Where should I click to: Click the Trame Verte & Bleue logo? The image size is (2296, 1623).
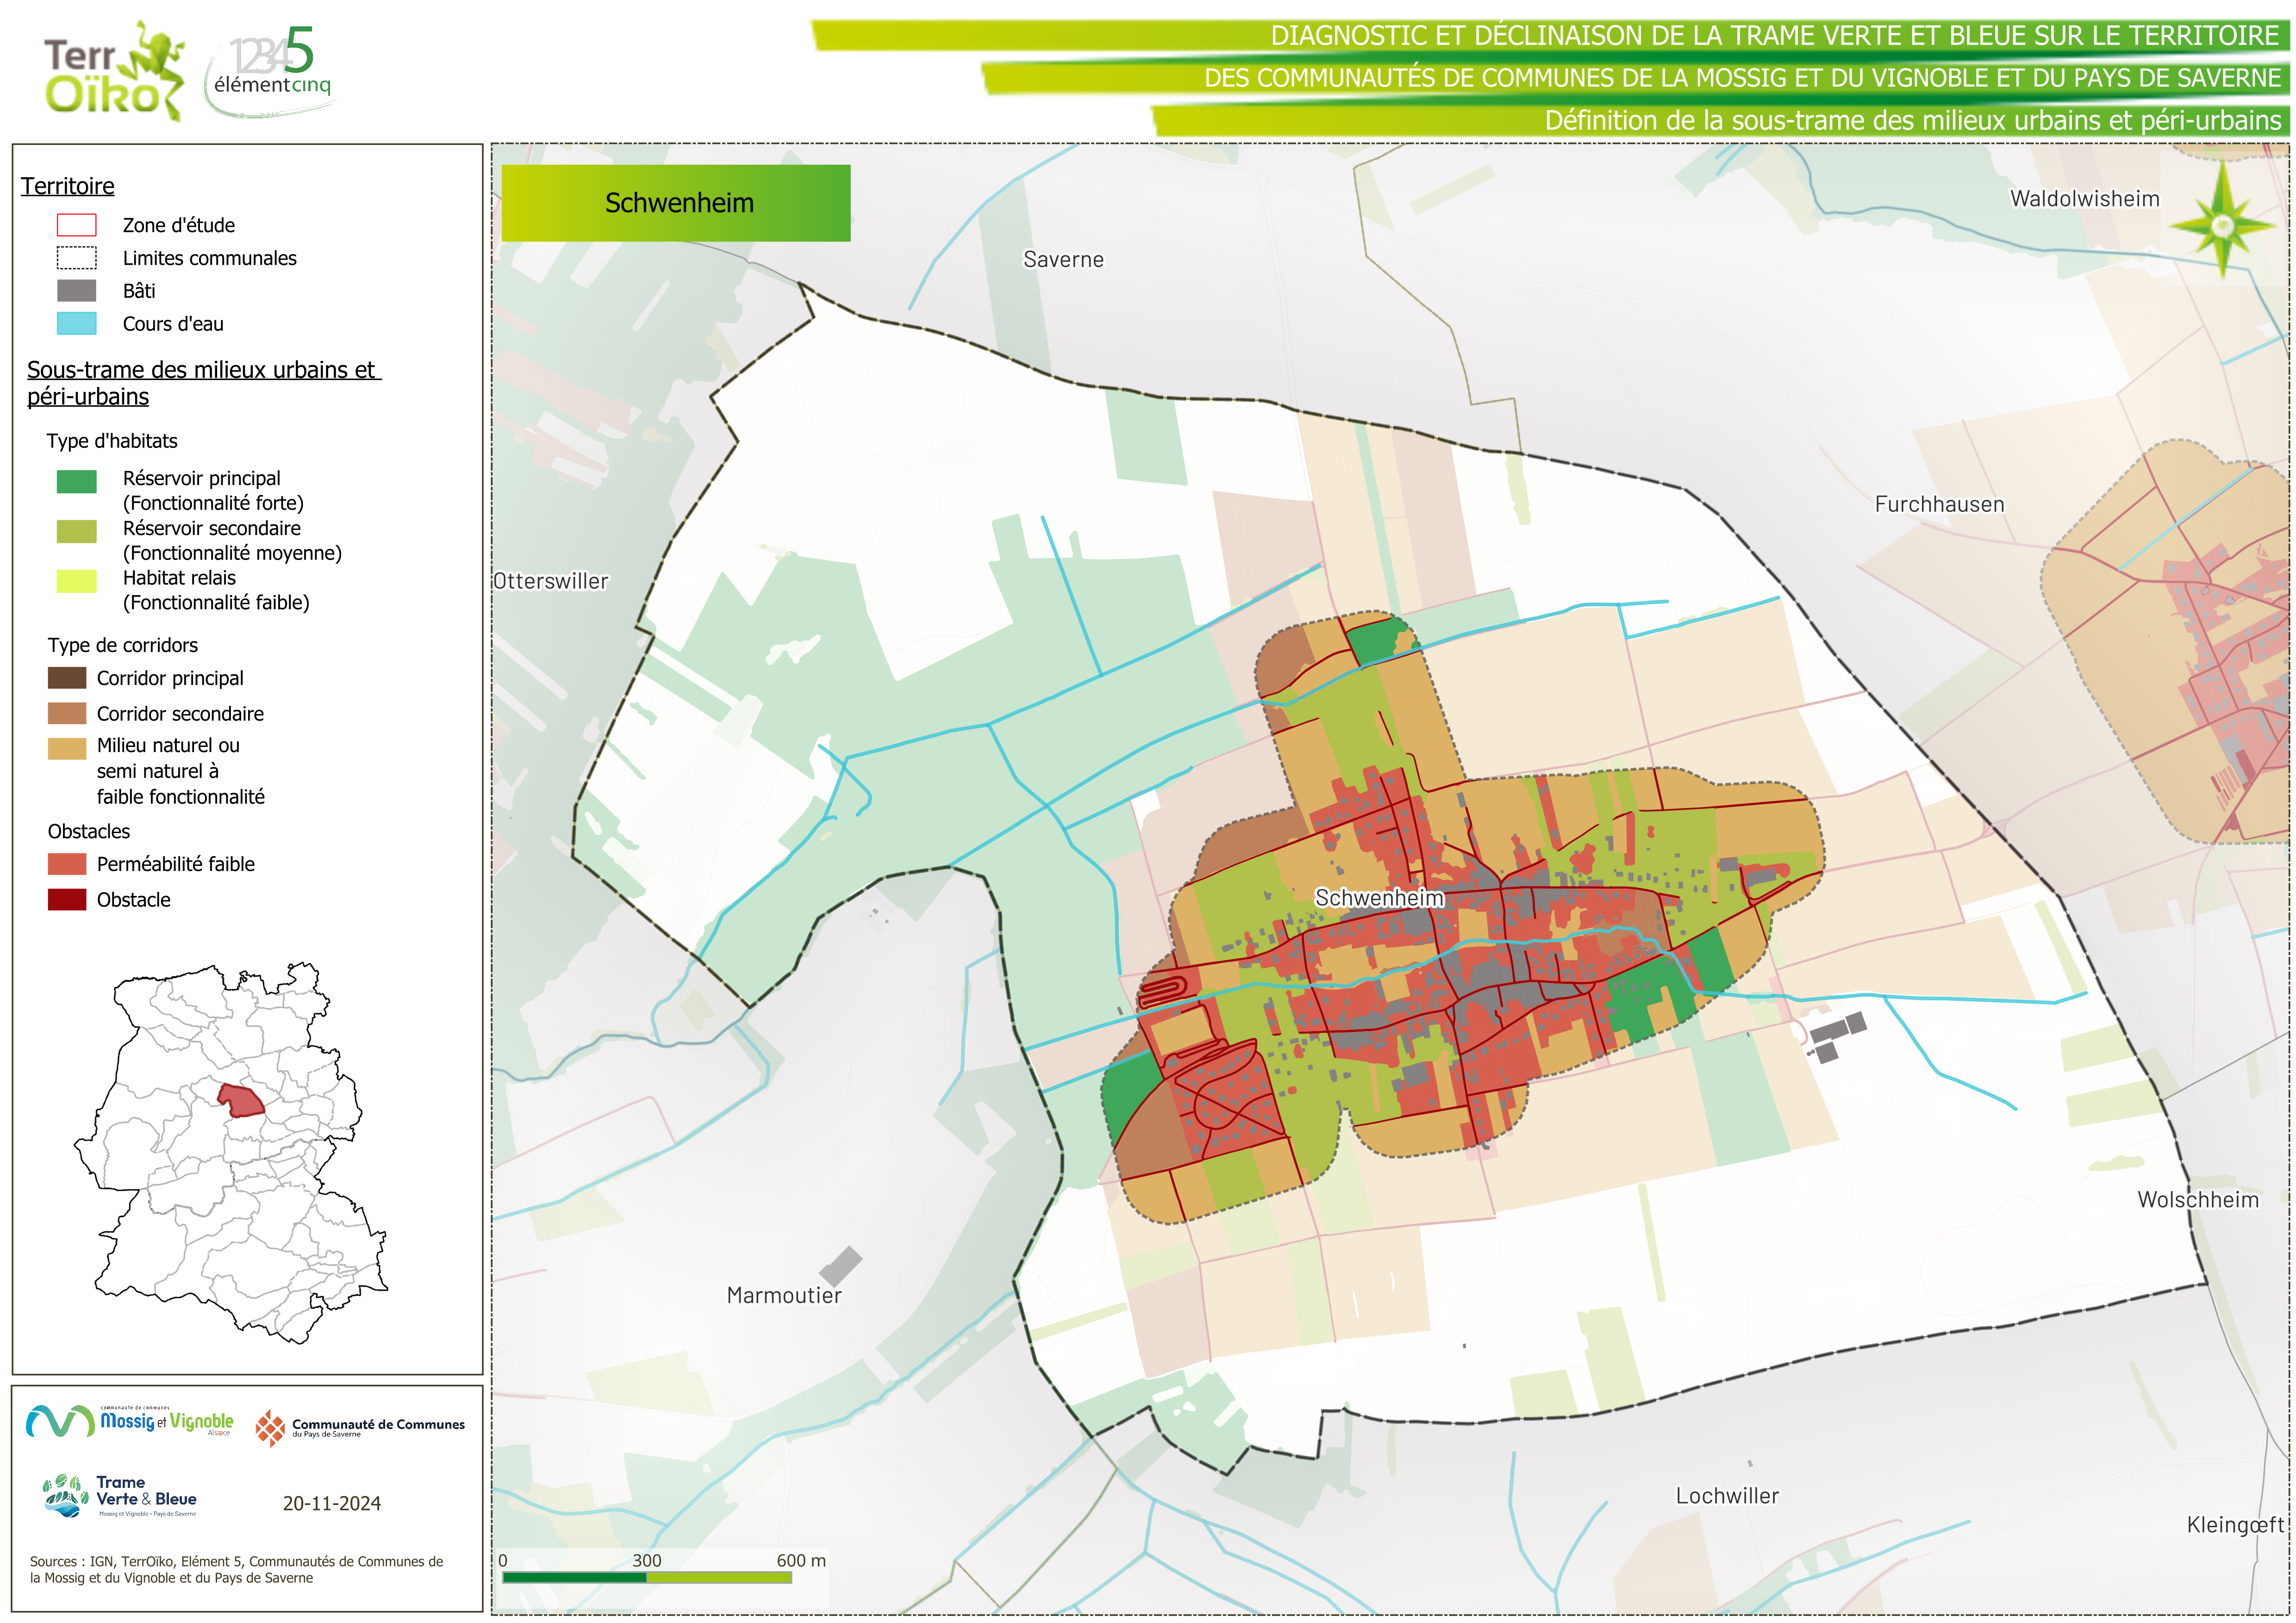coord(120,1496)
